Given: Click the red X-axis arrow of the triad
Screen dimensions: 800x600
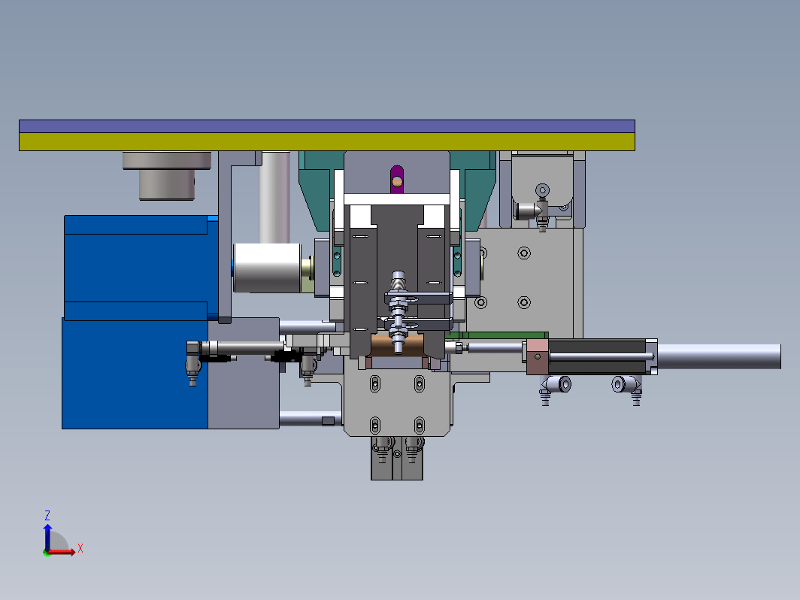Looking at the screenshot, I should [61, 552].
